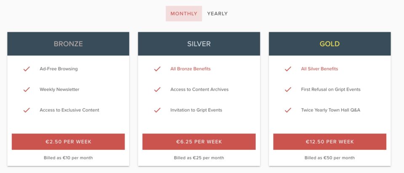Click checkmark beside Twice Yearly Town Hall Q&A
The image size is (404, 173).
[288, 110]
